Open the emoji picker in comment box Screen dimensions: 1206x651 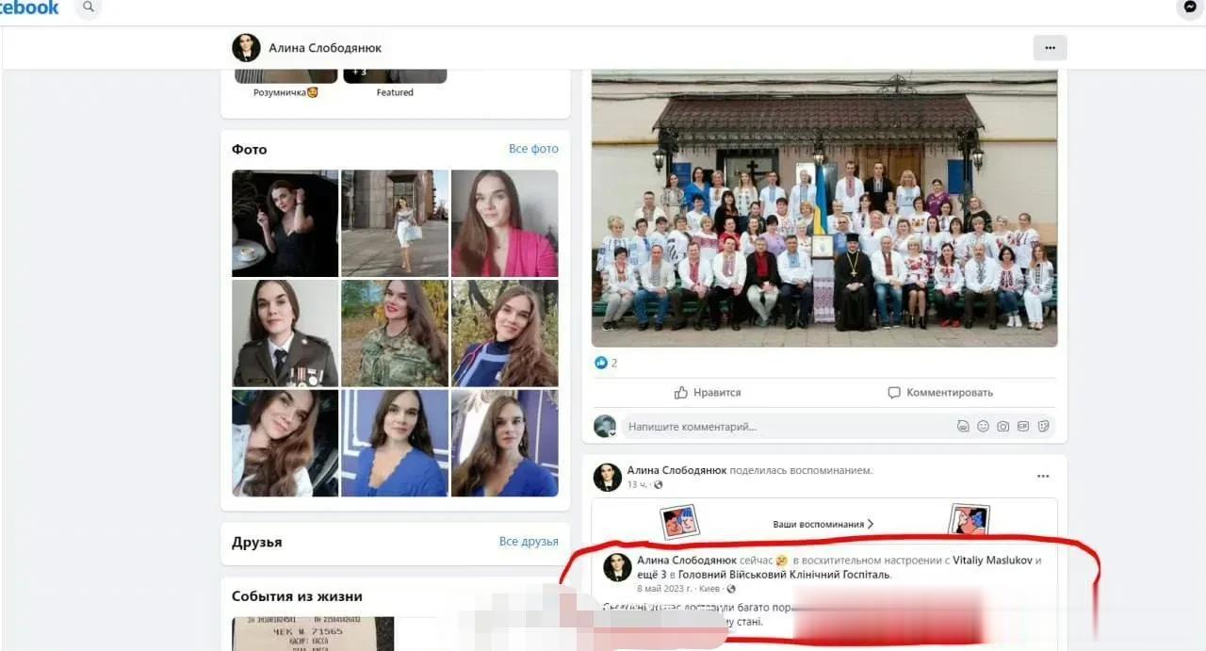point(983,427)
